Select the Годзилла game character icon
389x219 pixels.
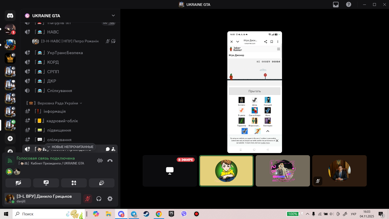(242, 121)
